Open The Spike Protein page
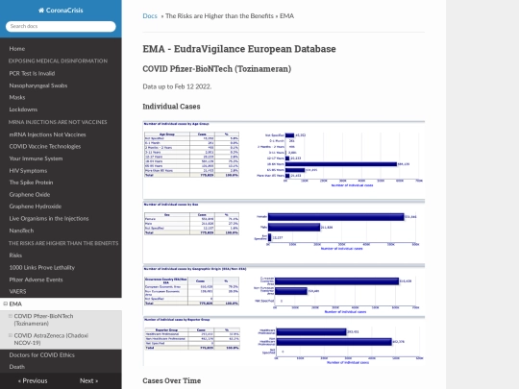 pos(31,182)
